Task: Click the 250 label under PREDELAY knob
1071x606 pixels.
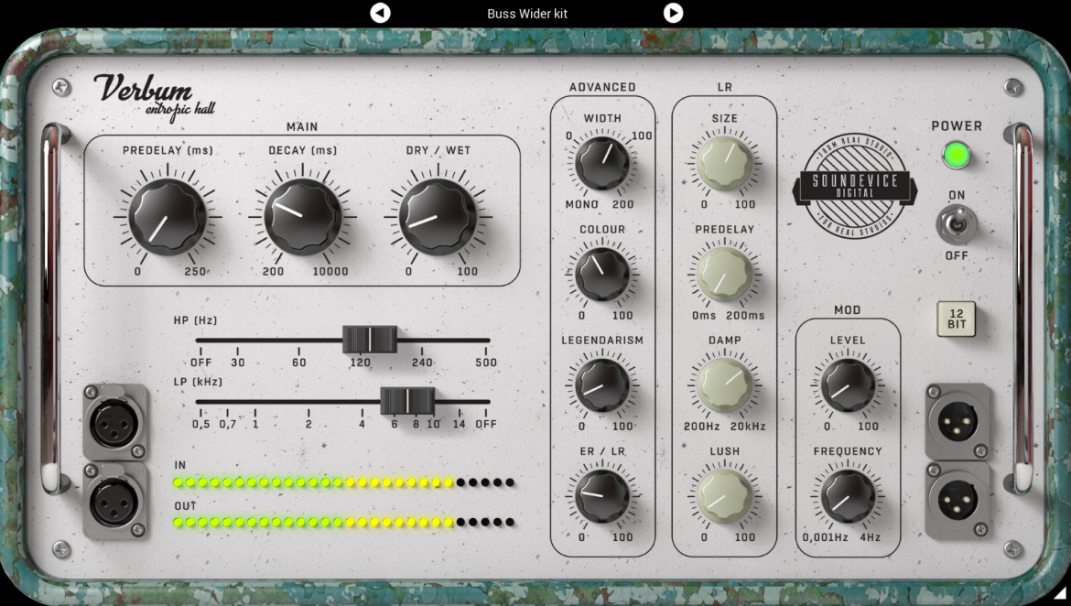Action: pyautogui.click(x=195, y=271)
